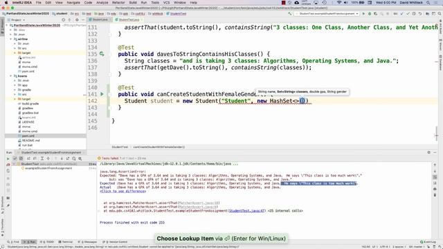This screenshot has width=443, height=249.
Task: Open the Analyze menu in menu bar
Action: 102,3
